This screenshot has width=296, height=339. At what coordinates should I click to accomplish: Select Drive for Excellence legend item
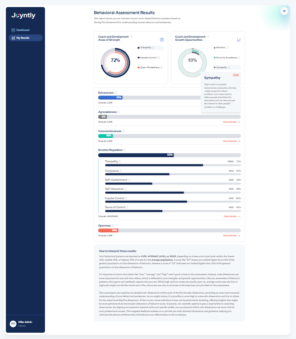click(226, 58)
